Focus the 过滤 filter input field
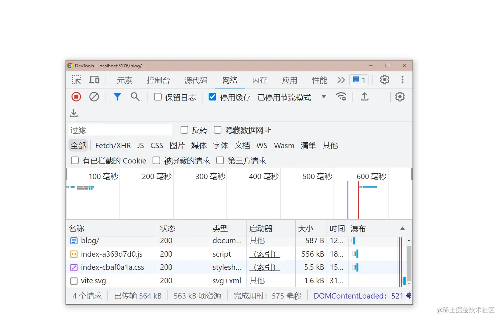 tap(120, 130)
